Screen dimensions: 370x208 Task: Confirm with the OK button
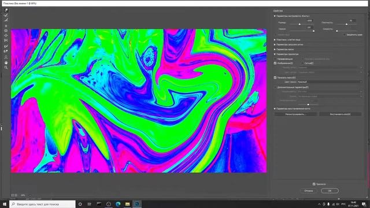click(x=330, y=191)
